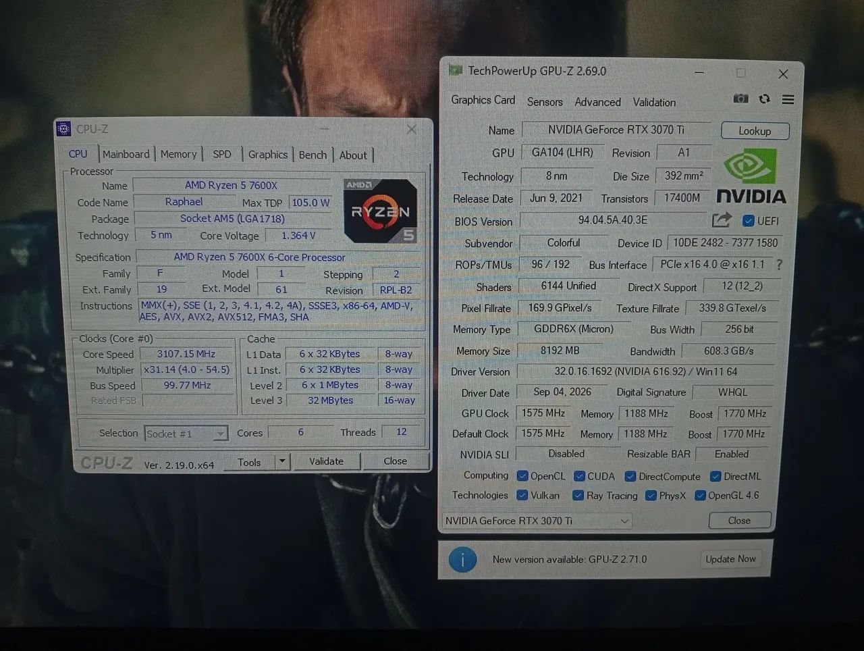The image size is (864, 651).
Task: Click the Level 3 cache value 32 MBytes
Action: point(330,400)
